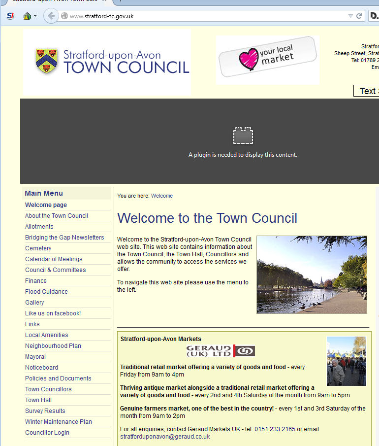Image resolution: width=379 pixels, height=446 pixels.
Task: Click the 'Text' size button
Action: pyautogui.click(x=366, y=91)
